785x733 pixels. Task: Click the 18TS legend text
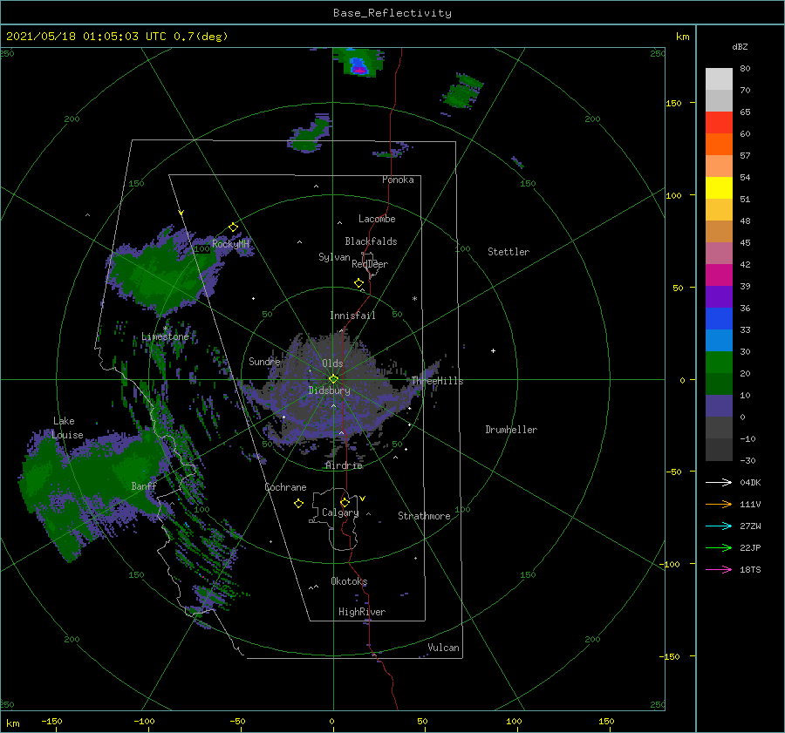coord(750,569)
